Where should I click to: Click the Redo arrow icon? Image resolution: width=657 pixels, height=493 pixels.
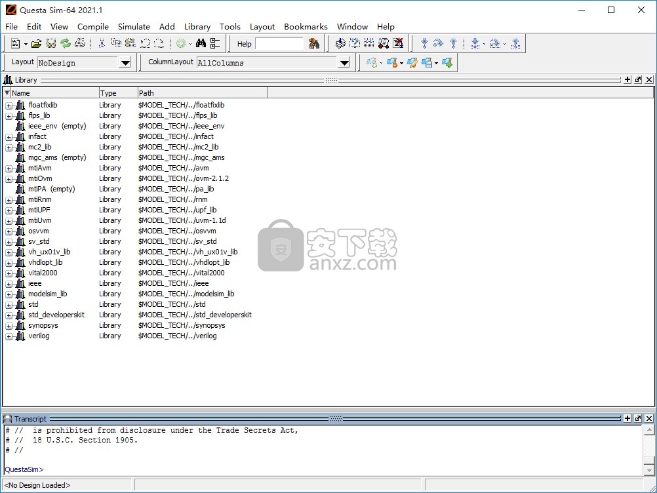[x=159, y=43]
